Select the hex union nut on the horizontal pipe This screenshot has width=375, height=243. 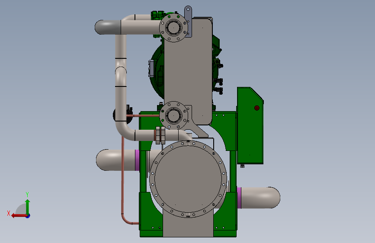coord(160,135)
